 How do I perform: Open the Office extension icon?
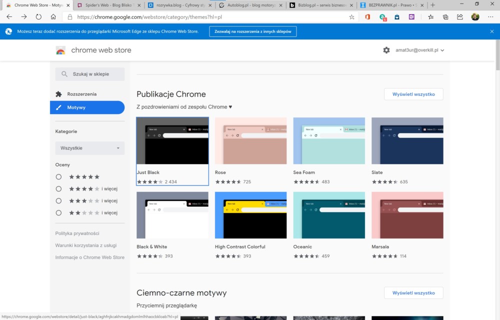pyautogui.click(x=367, y=17)
